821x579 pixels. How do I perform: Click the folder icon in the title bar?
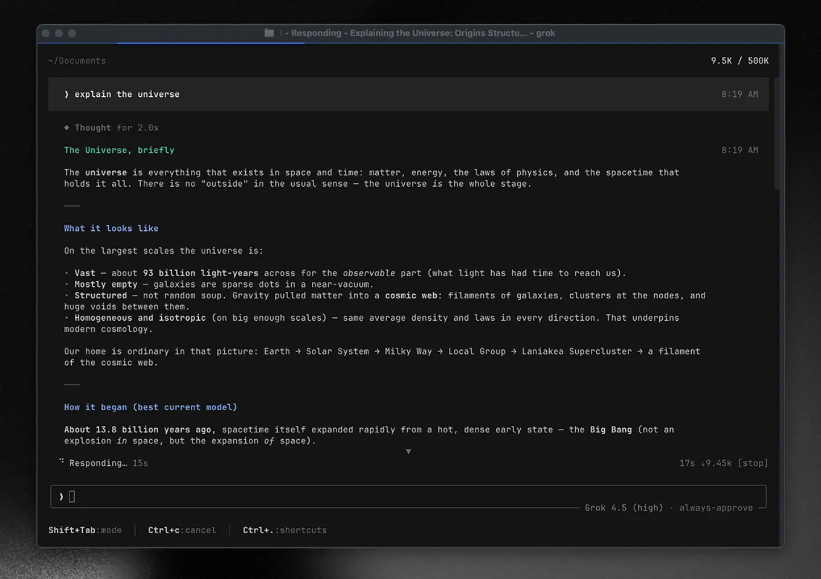(269, 33)
